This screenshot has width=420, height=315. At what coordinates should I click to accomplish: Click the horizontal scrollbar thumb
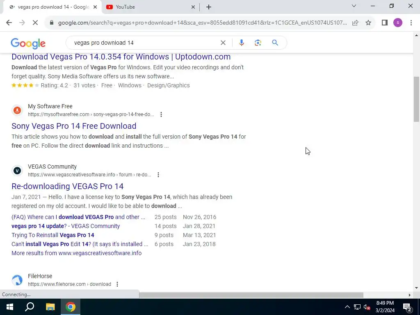251,295
